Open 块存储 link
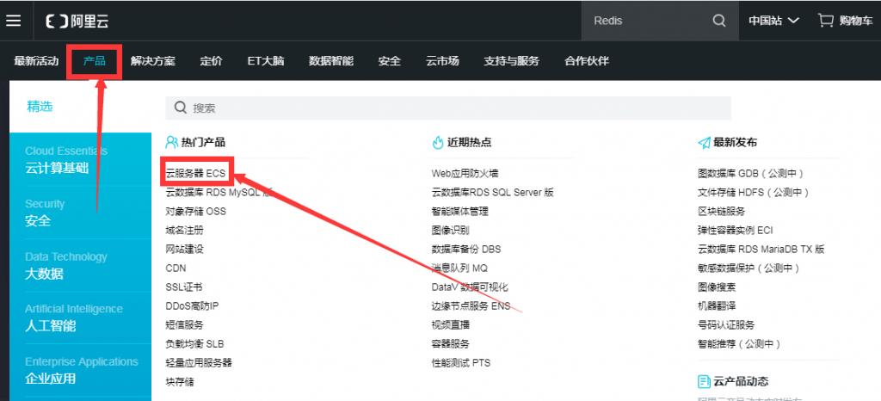 (180, 382)
